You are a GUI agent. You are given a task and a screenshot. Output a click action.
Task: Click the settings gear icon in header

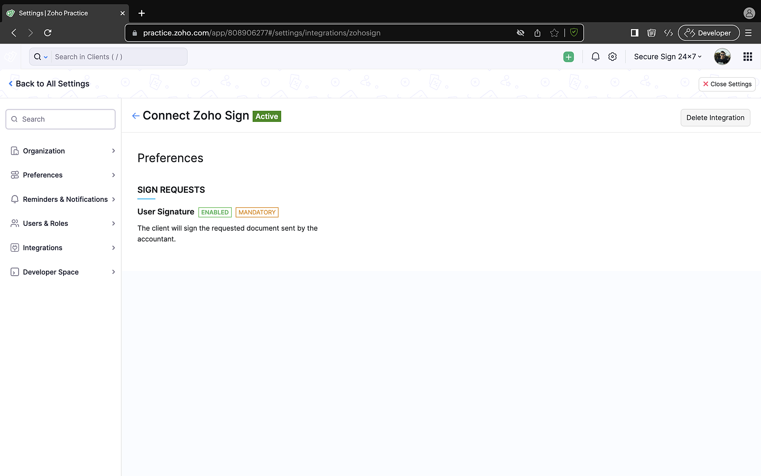click(612, 57)
